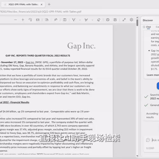Expand the Highlight color options dropdown
Viewport: 159px width, 159px height.
coord(93,20)
